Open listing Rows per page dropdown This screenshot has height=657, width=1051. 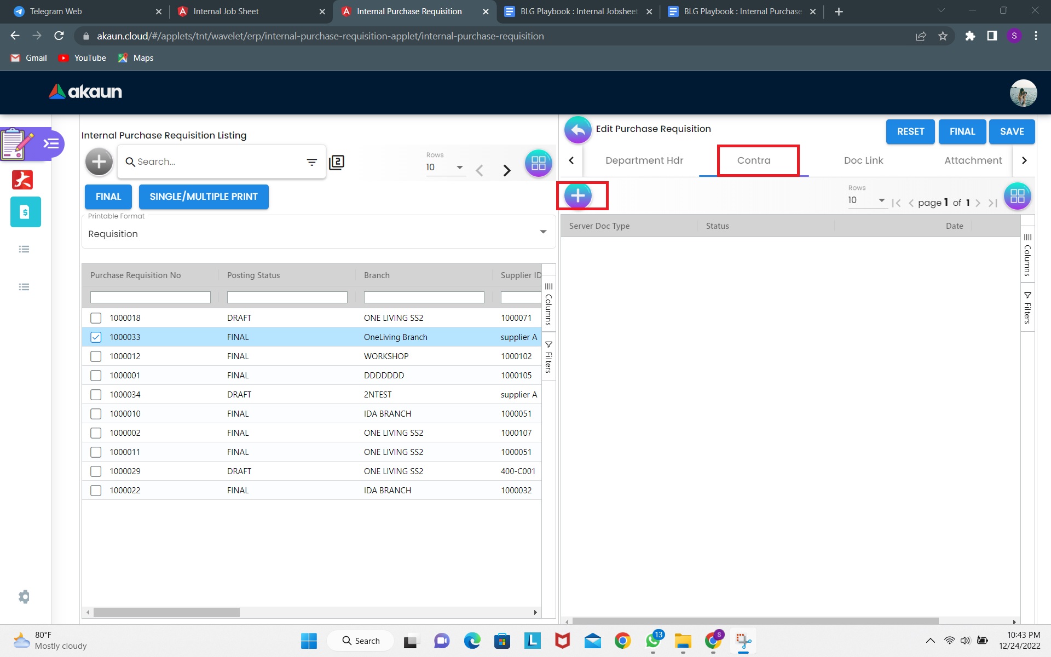pos(446,168)
